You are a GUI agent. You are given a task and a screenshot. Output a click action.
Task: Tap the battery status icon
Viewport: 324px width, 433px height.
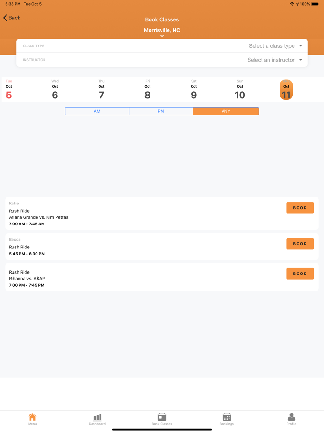316,4
